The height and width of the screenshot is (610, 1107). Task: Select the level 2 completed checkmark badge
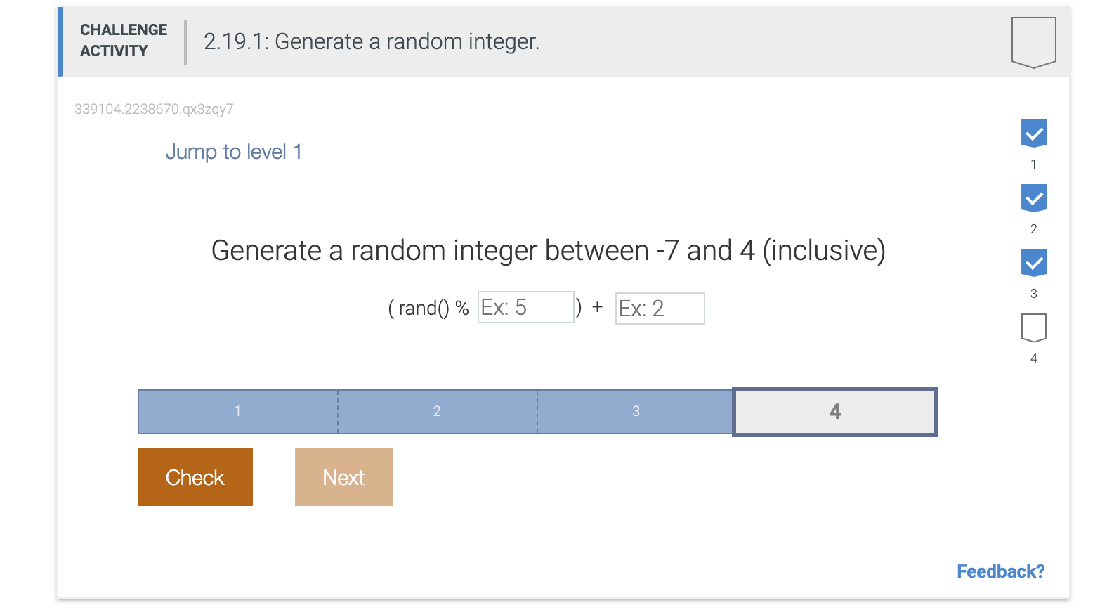(x=1033, y=198)
